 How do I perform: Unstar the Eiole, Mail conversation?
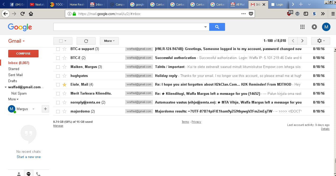pyautogui.click(x=64, y=85)
